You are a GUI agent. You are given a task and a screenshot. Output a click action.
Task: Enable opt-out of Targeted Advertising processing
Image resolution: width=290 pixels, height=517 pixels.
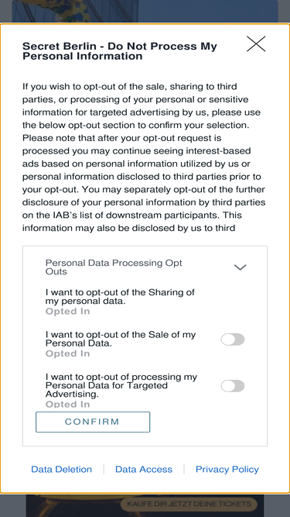click(233, 386)
